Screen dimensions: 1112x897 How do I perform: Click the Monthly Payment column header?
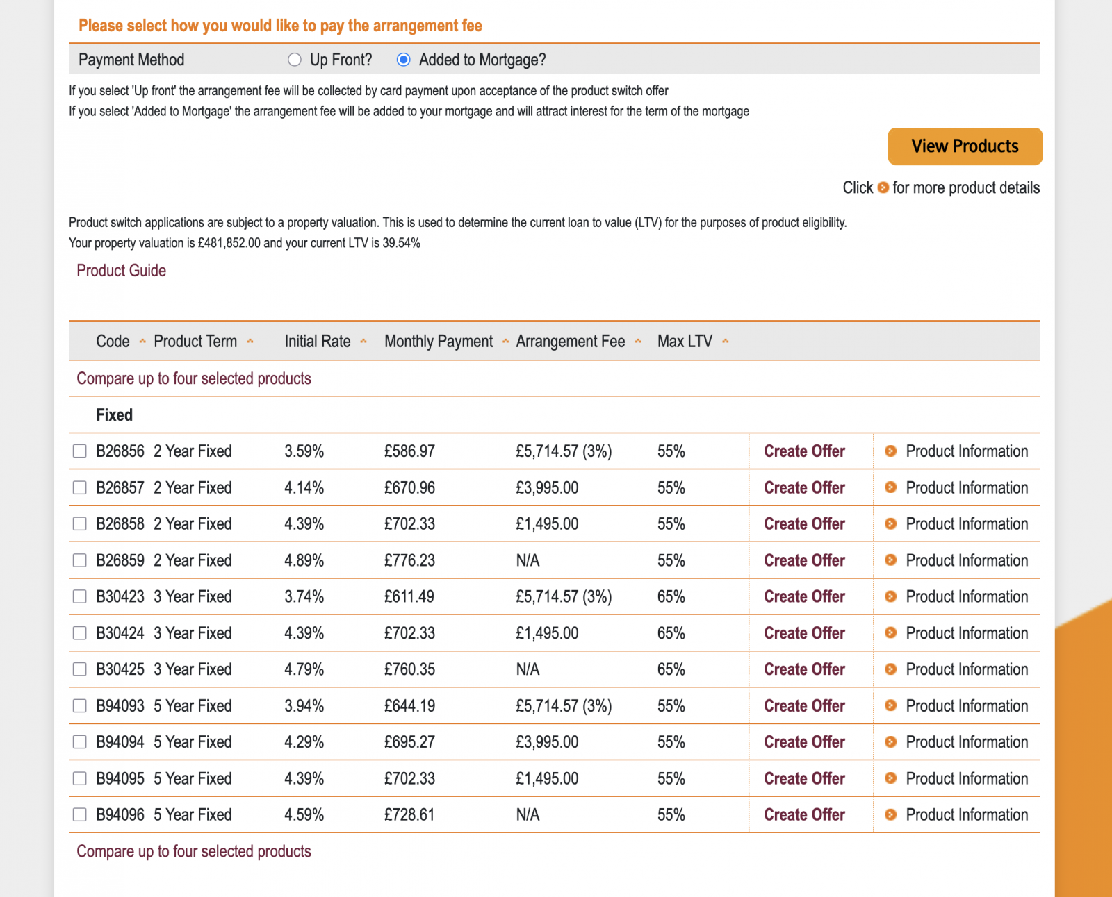click(439, 341)
